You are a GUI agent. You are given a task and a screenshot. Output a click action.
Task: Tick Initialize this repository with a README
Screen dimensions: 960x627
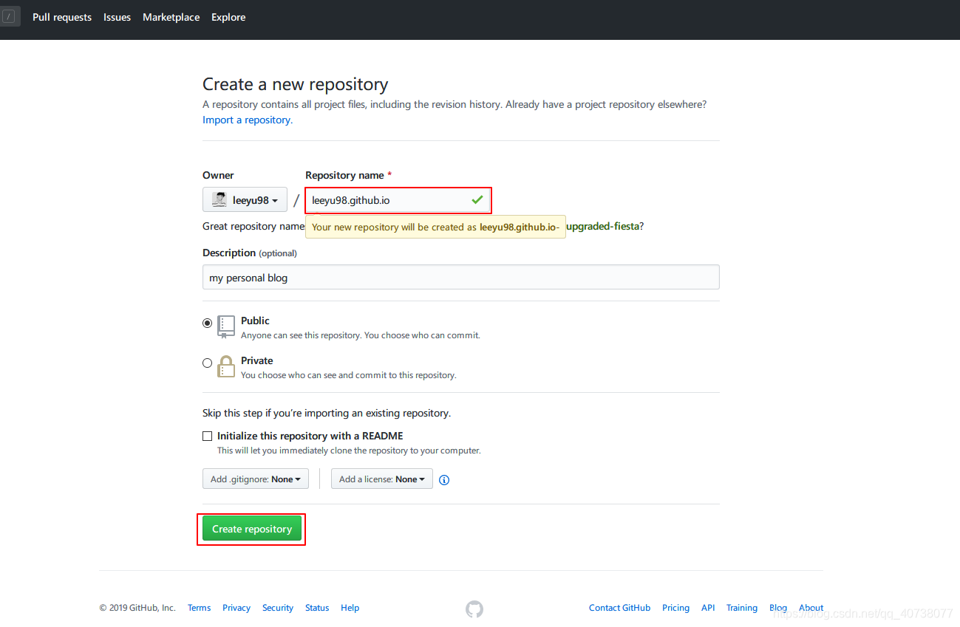(208, 436)
